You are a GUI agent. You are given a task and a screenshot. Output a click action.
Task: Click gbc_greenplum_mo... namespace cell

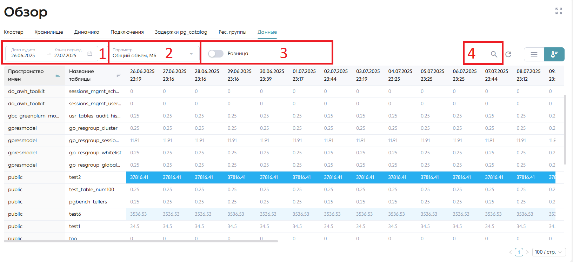coord(34,116)
